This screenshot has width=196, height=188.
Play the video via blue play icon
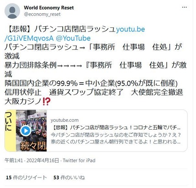pyautogui.click(x=26, y=131)
